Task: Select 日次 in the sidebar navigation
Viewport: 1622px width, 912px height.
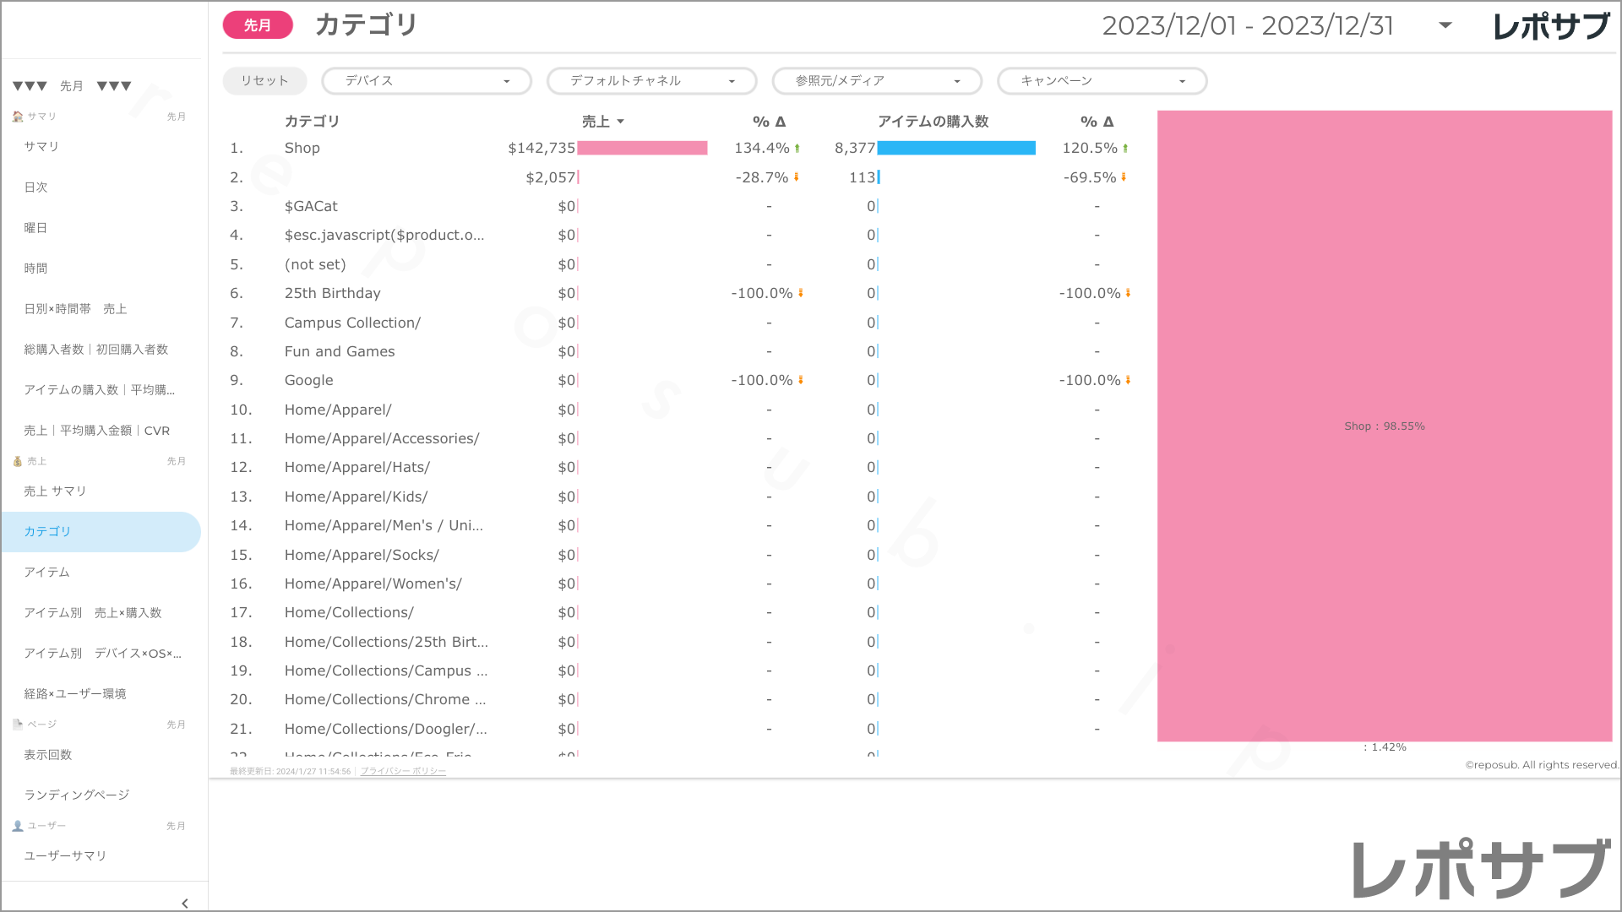Action: click(36, 187)
